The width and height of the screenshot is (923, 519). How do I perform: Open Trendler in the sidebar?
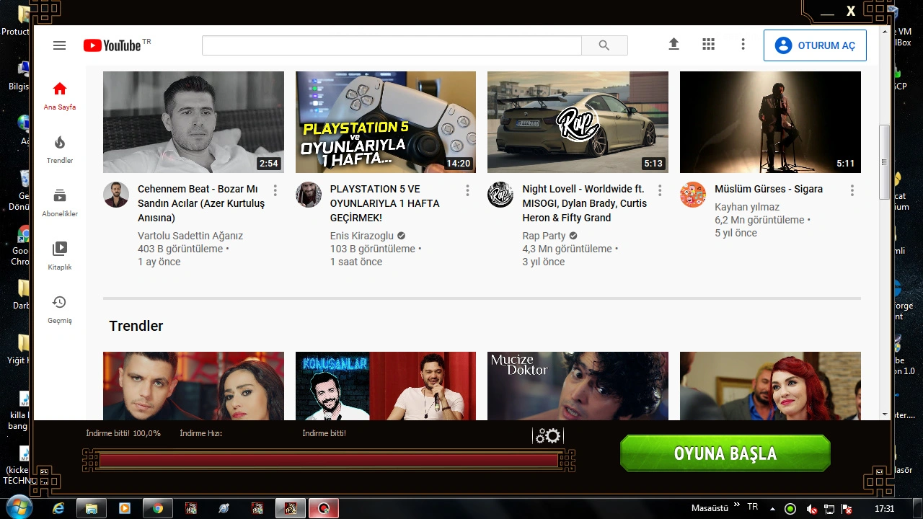pyautogui.click(x=60, y=149)
